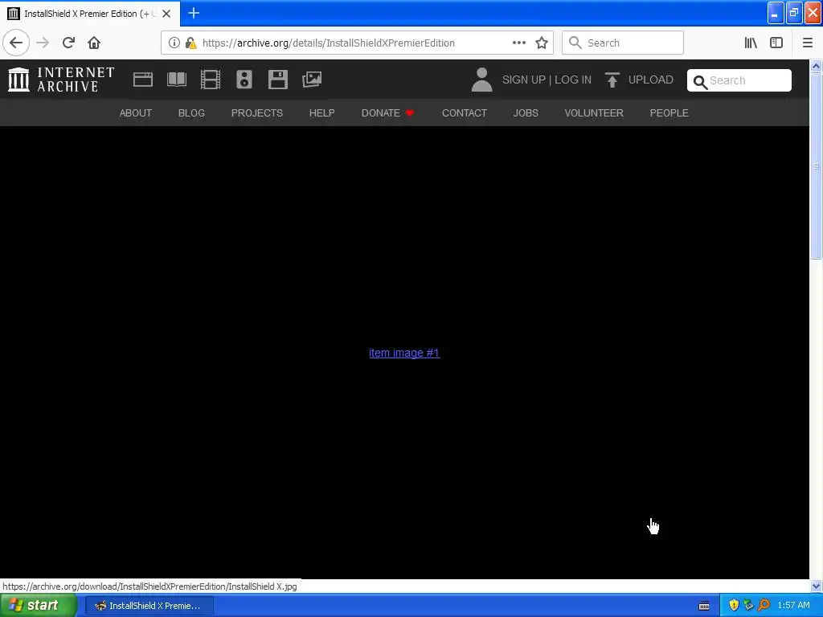Click the scrollbar down arrow
The height and width of the screenshot is (617, 823).
(817, 586)
